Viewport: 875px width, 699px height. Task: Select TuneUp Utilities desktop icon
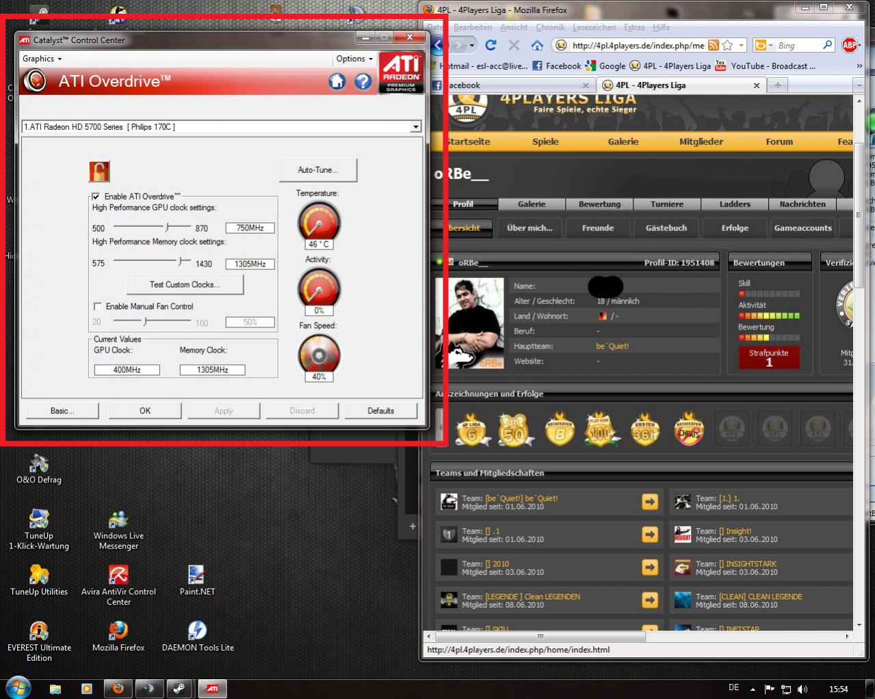click(x=39, y=581)
